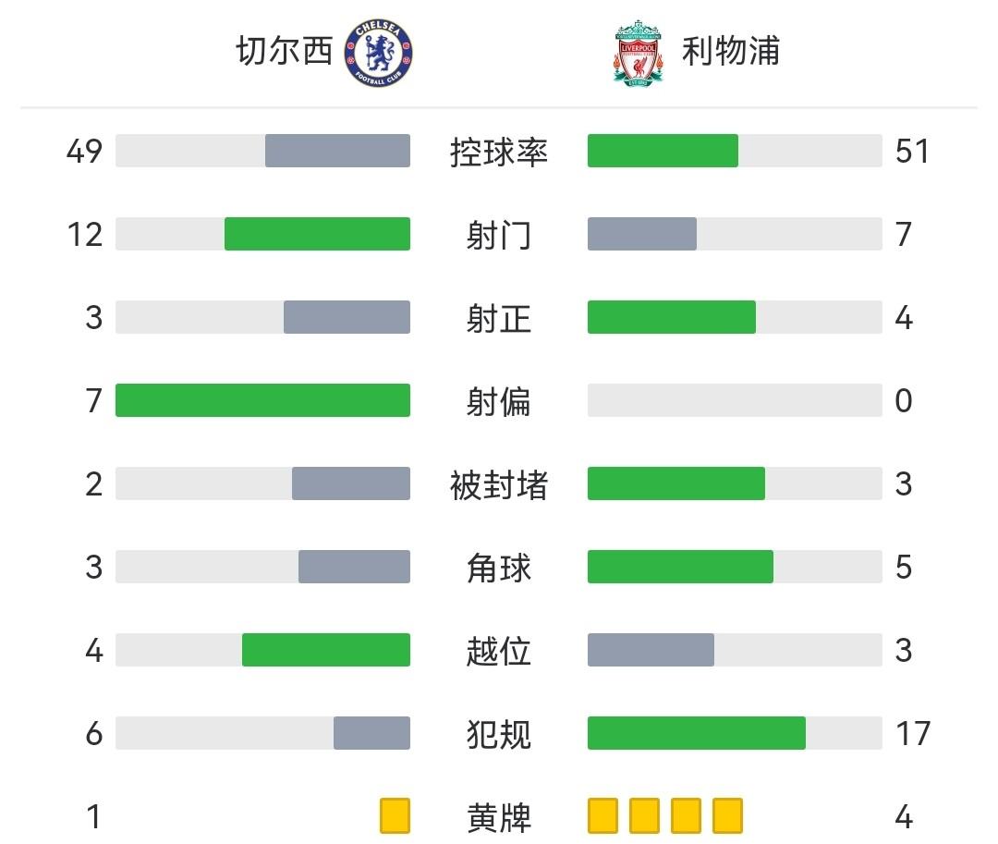998x844 pixels.
Task: Tap the 射偏 stat label
Action: click(x=499, y=401)
